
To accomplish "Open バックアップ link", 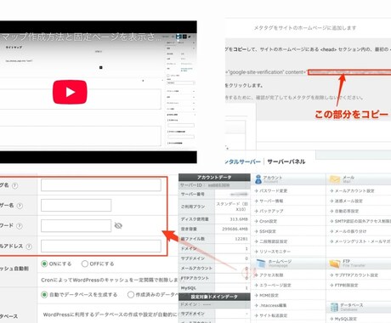I will 271,211.
